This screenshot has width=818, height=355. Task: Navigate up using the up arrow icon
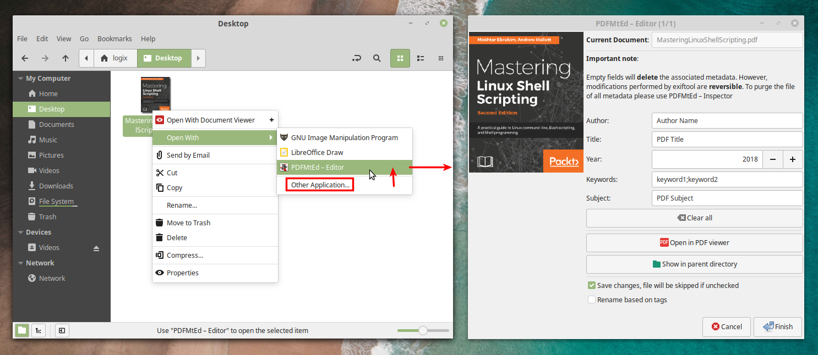pos(65,58)
